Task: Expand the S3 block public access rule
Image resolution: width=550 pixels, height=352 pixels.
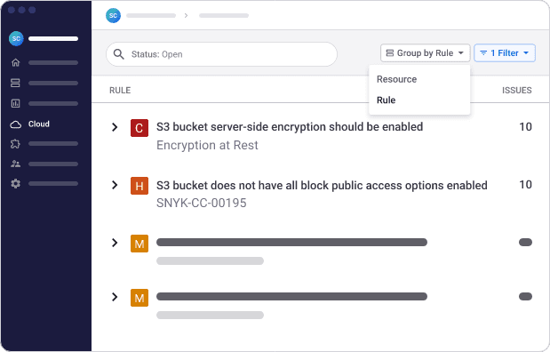Action: (x=115, y=185)
